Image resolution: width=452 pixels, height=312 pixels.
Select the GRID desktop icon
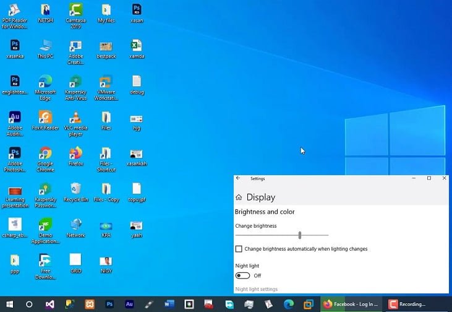point(76,264)
